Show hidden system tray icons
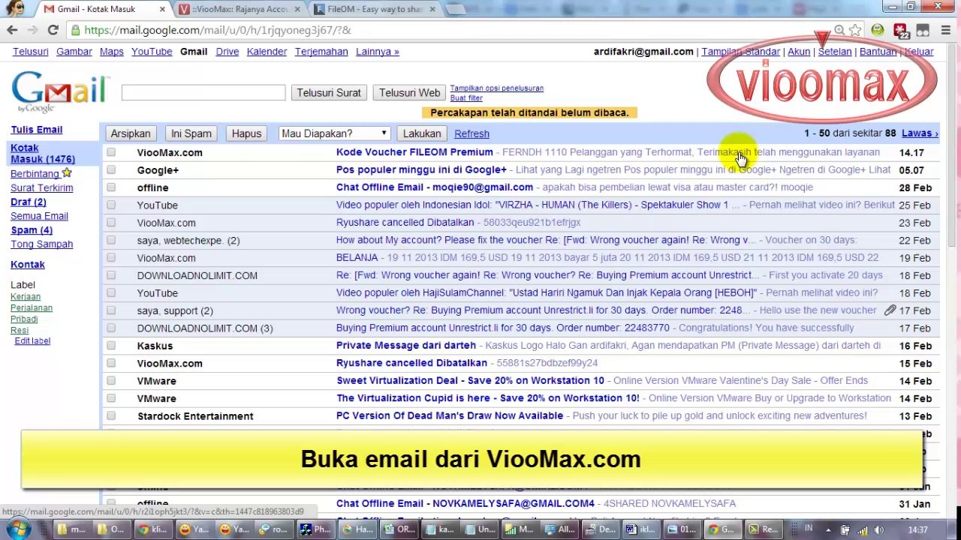This screenshot has height=540, width=961. click(x=827, y=529)
